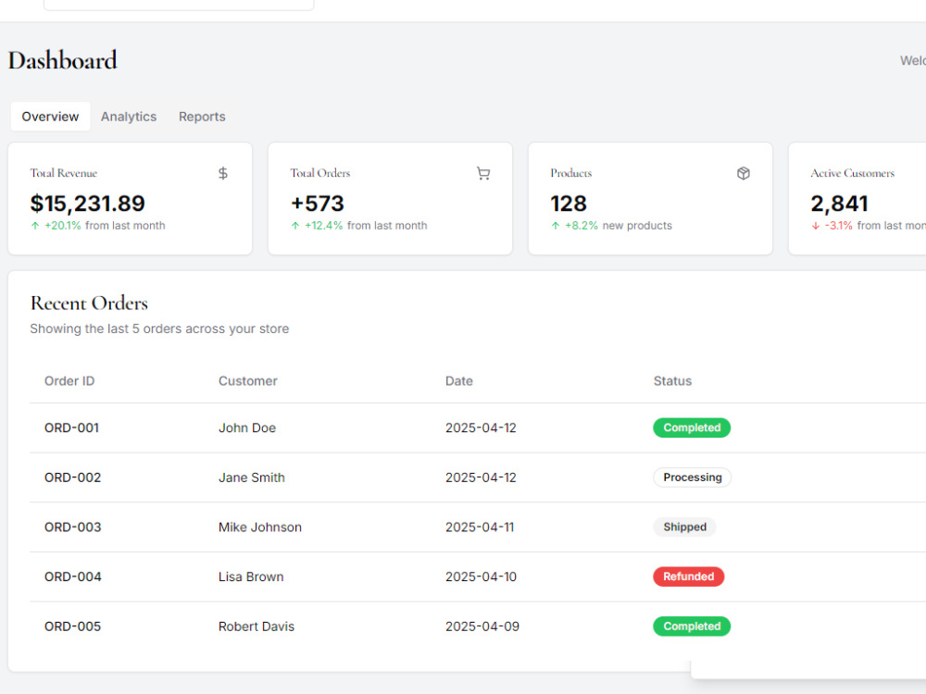Click the Active Customers card title
Image resolution: width=926 pixels, height=694 pixels.
[852, 173]
